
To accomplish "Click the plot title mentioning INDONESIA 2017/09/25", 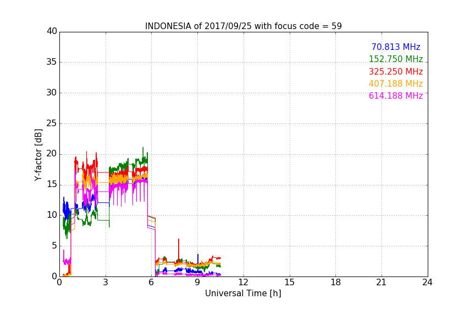I will point(243,26).
